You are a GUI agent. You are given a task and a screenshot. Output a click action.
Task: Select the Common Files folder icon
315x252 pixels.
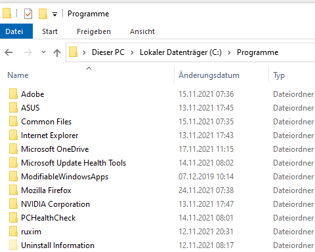click(x=13, y=121)
